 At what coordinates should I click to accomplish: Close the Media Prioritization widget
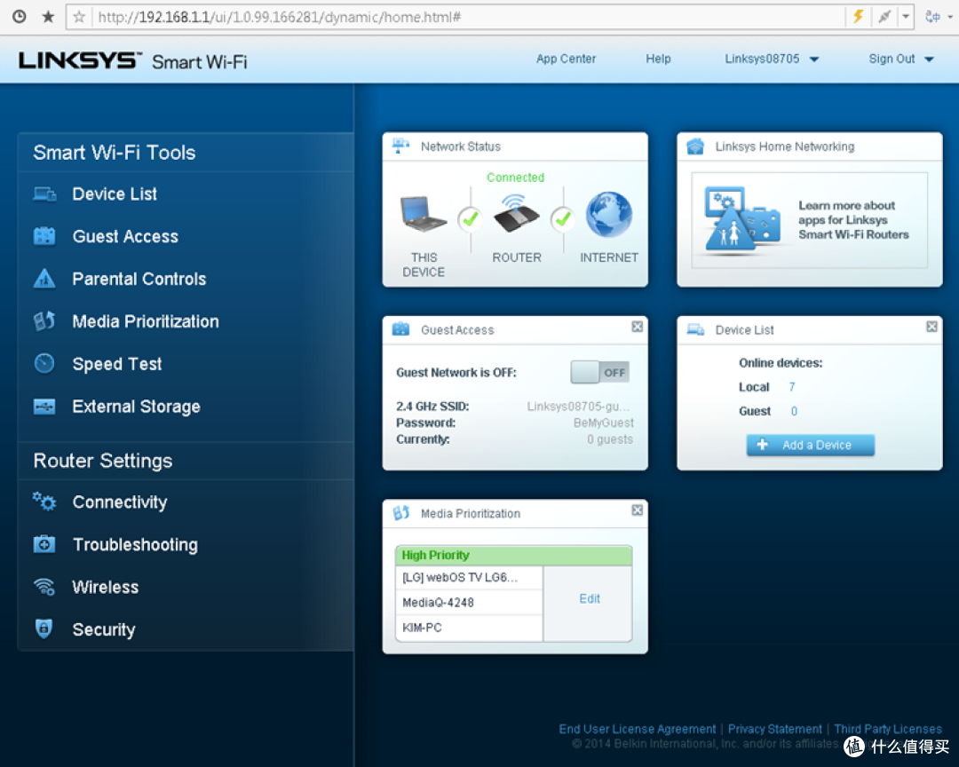click(x=638, y=510)
